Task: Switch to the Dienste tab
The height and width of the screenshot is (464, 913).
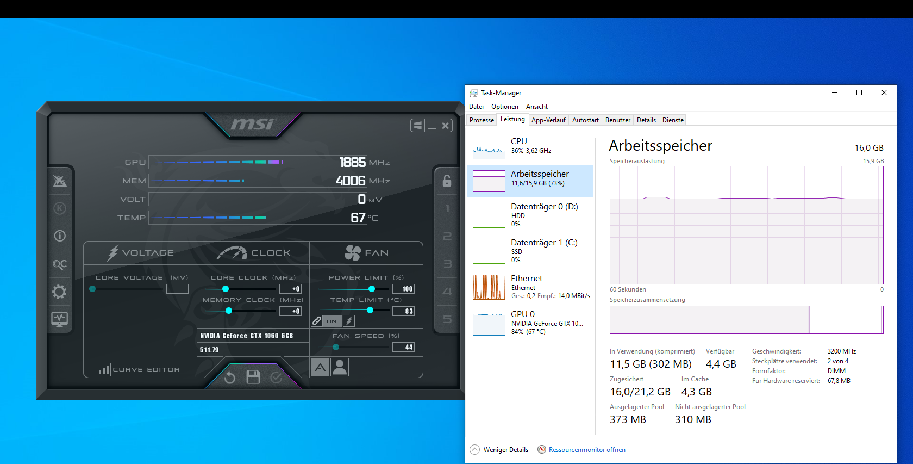Action: coord(673,120)
